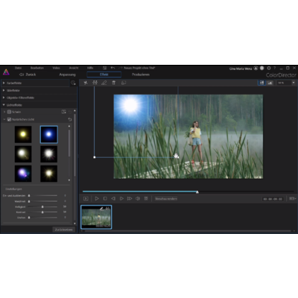Reset Natürliches Licht with the undo arrow icon

70,119
